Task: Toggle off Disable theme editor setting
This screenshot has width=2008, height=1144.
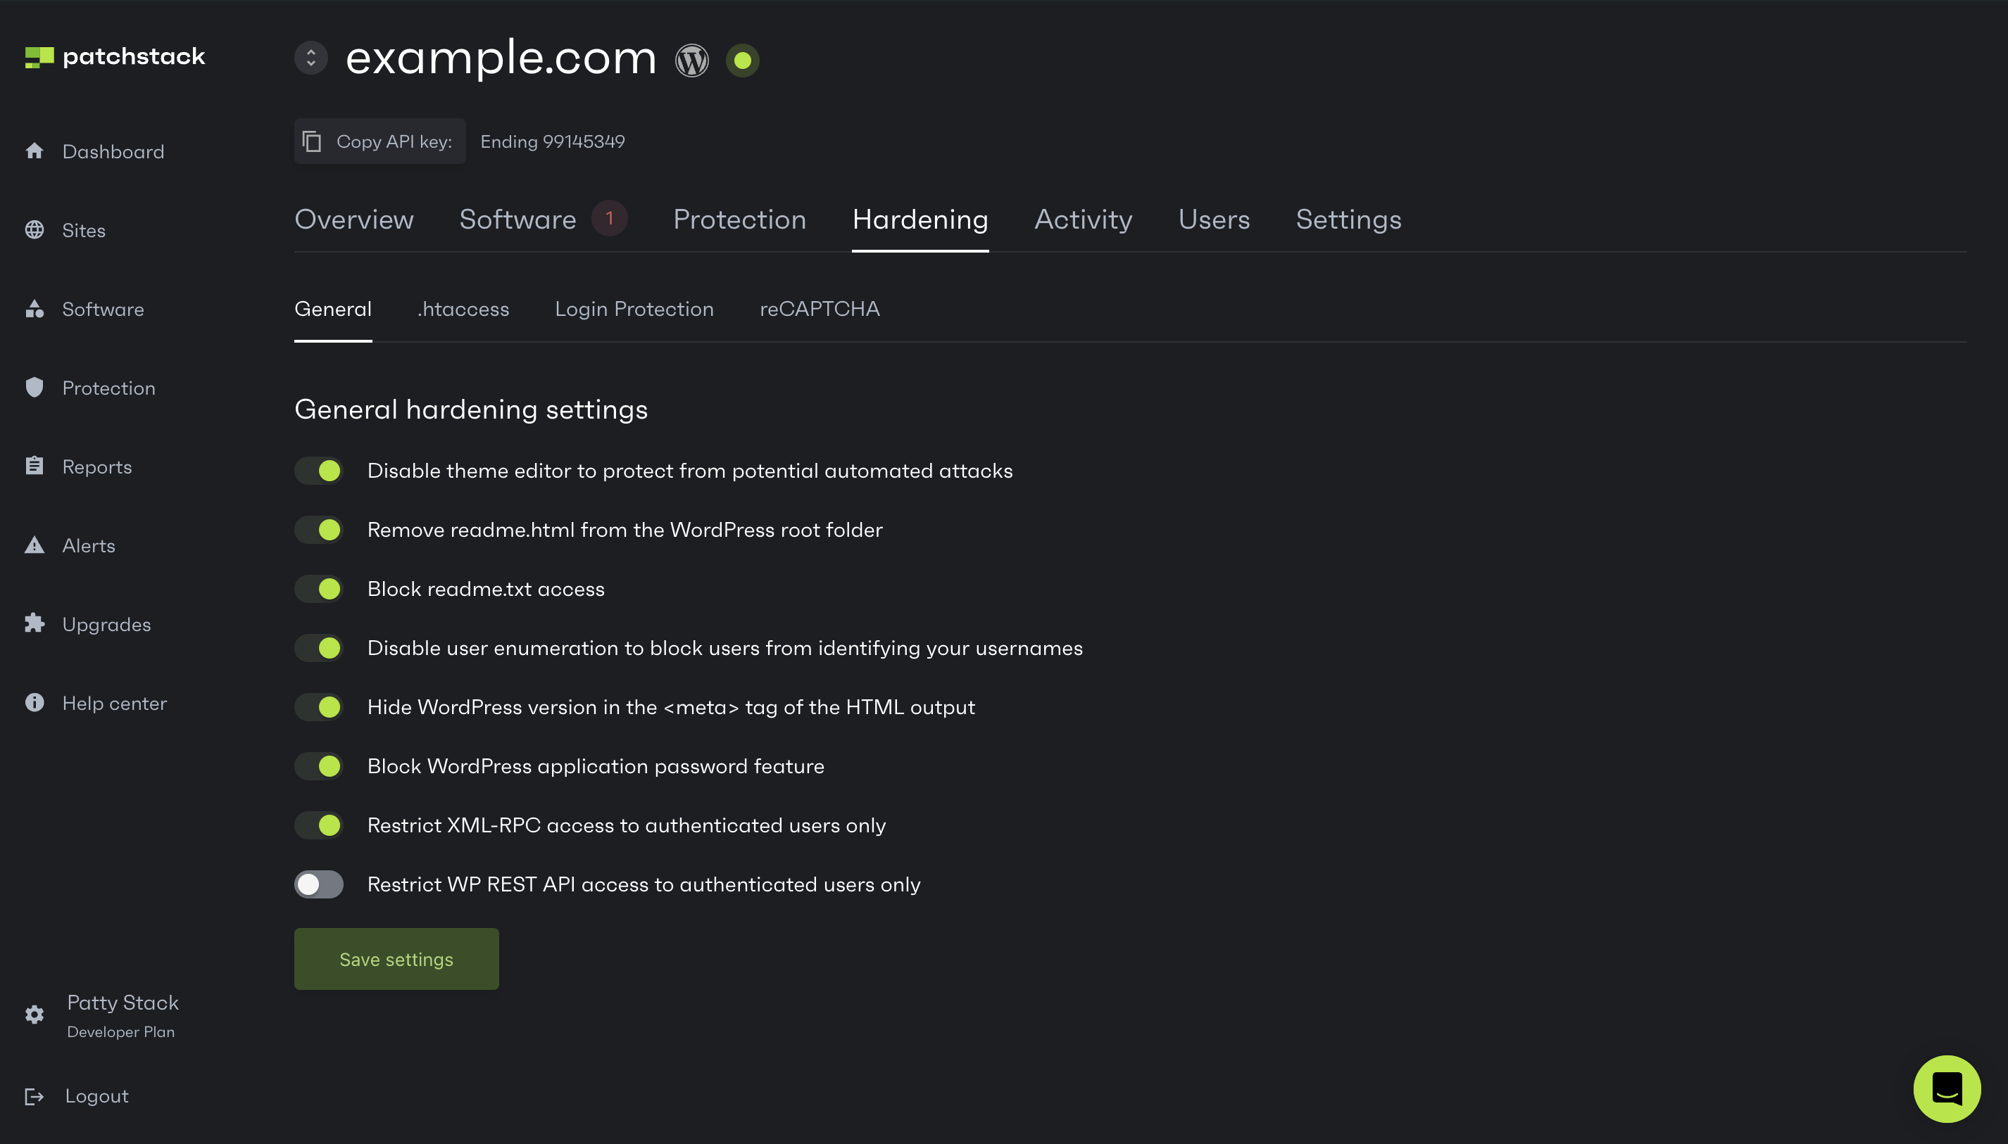Action: [x=319, y=471]
